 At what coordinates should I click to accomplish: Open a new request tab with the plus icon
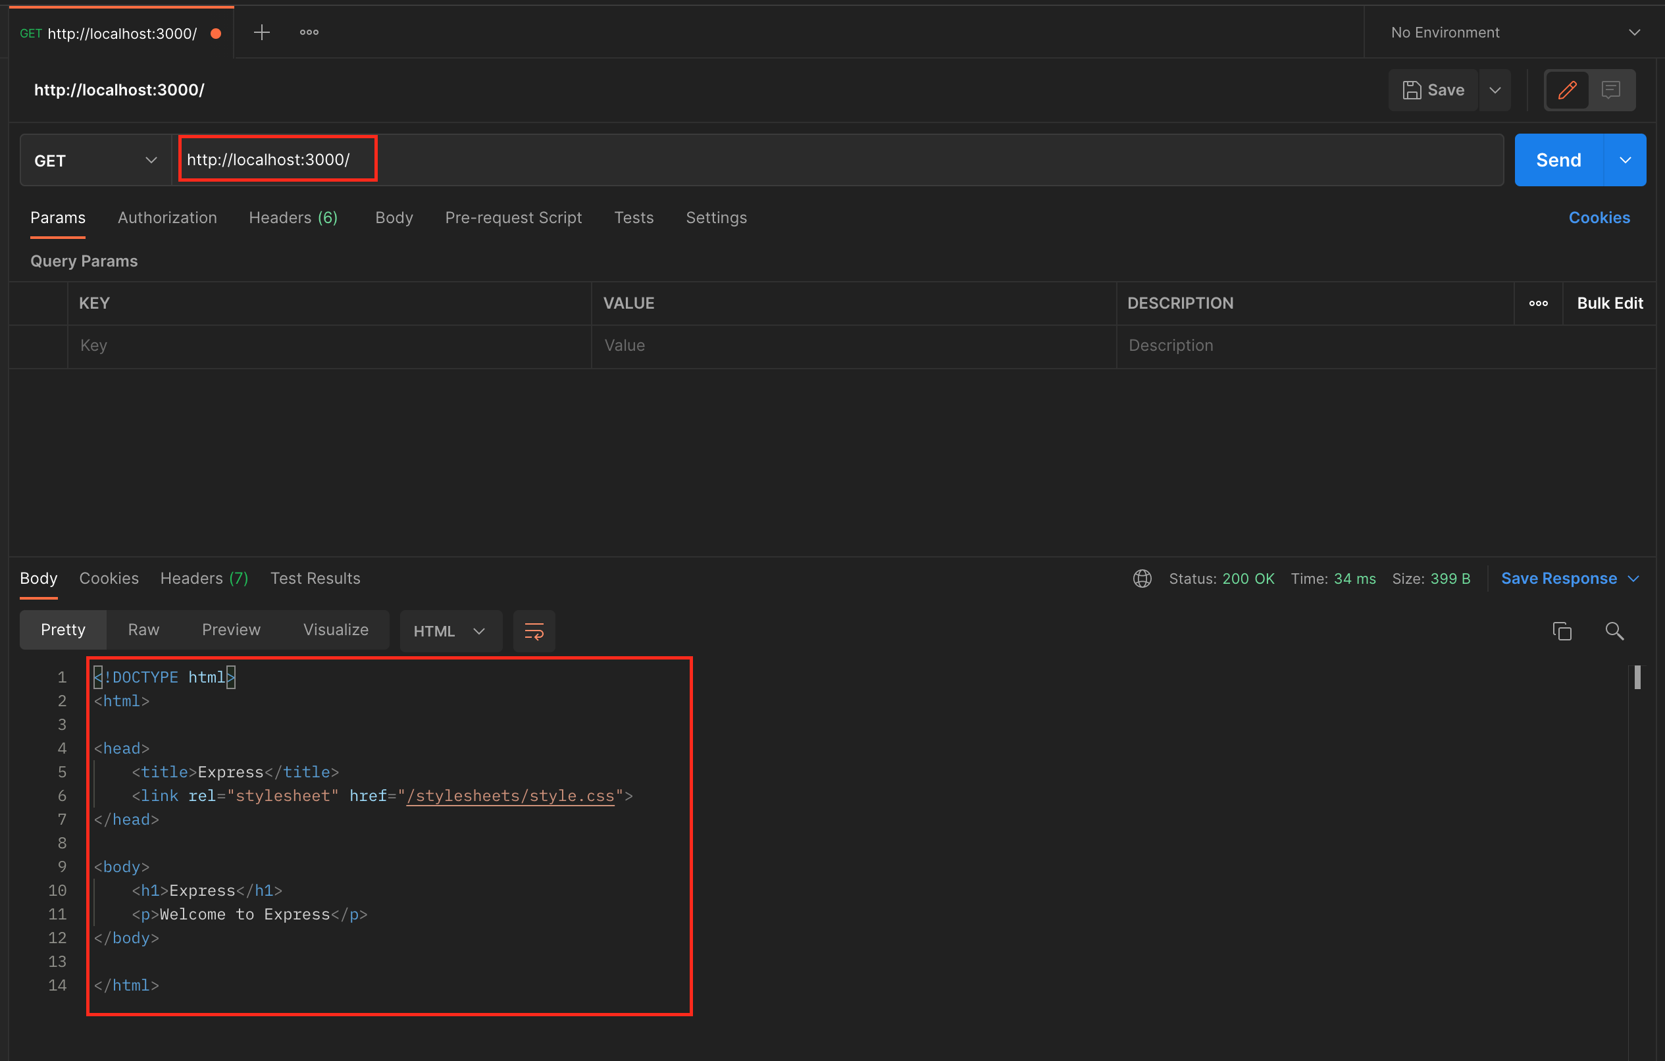click(x=261, y=32)
